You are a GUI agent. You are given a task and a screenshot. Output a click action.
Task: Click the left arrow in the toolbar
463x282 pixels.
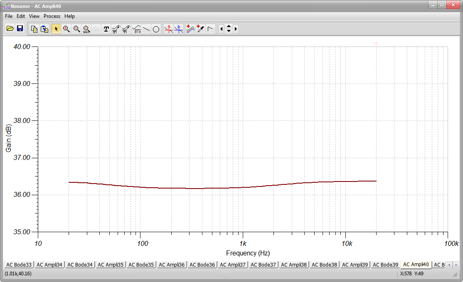click(x=221, y=29)
